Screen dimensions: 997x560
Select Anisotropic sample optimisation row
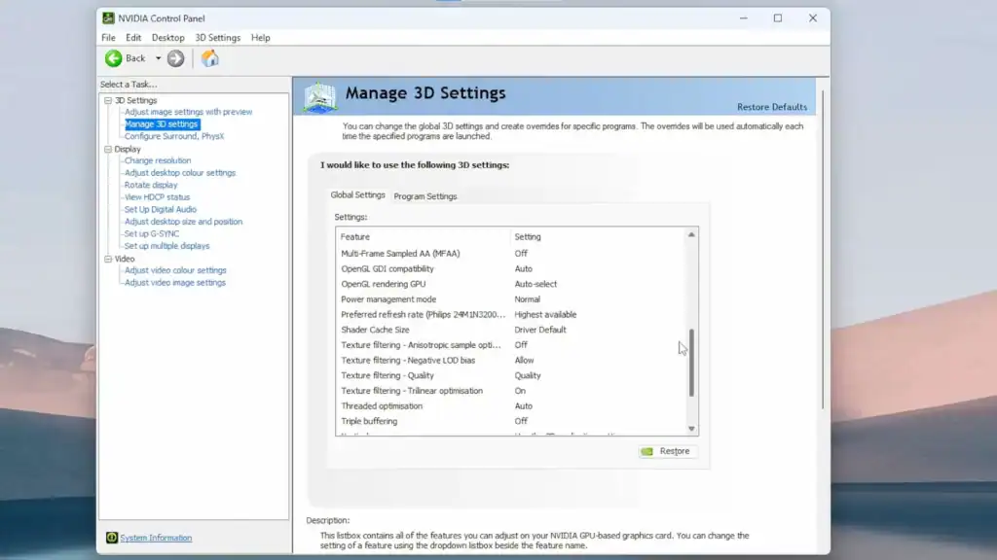point(511,345)
